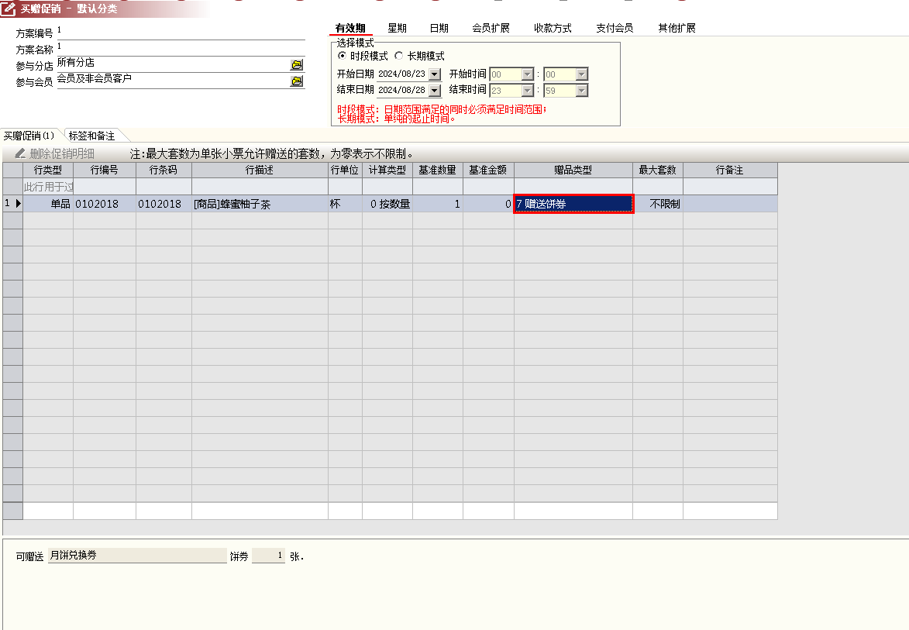Click the 行条码 column header
Image resolution: width=909 pixels, height=630 pixels.
click(x=164, y=170)
